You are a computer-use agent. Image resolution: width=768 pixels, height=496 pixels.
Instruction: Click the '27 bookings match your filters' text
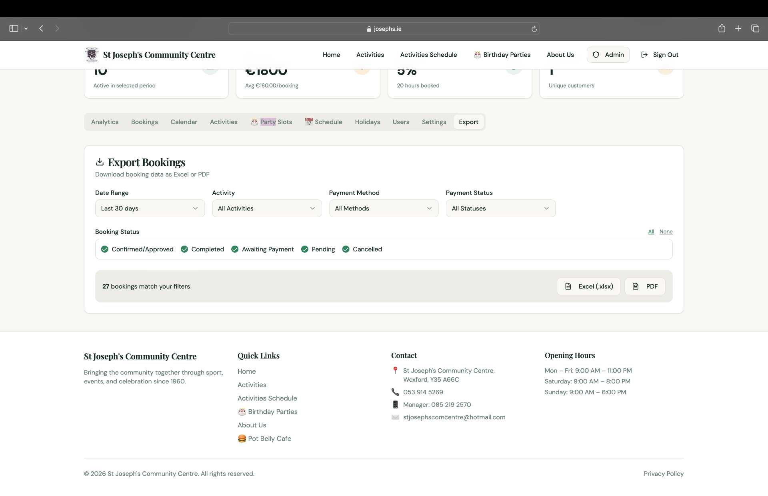[146, 286]
